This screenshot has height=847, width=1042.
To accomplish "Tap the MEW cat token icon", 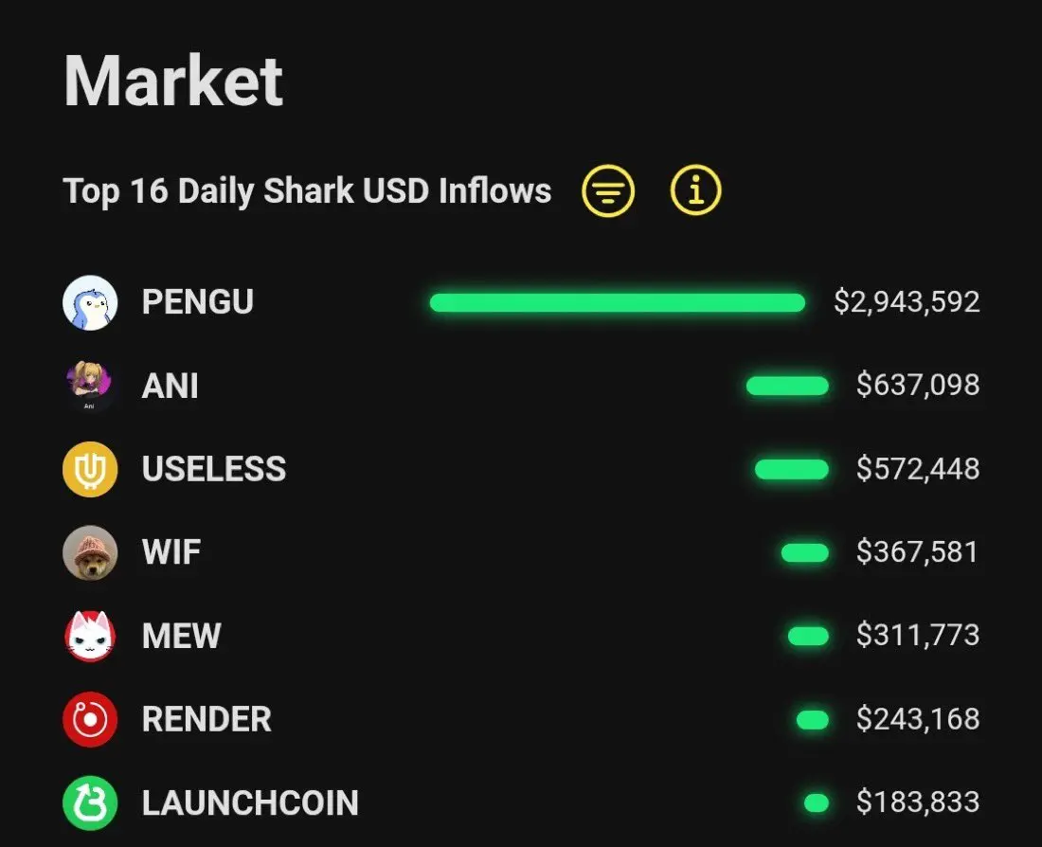I will [x=90, y=637].
